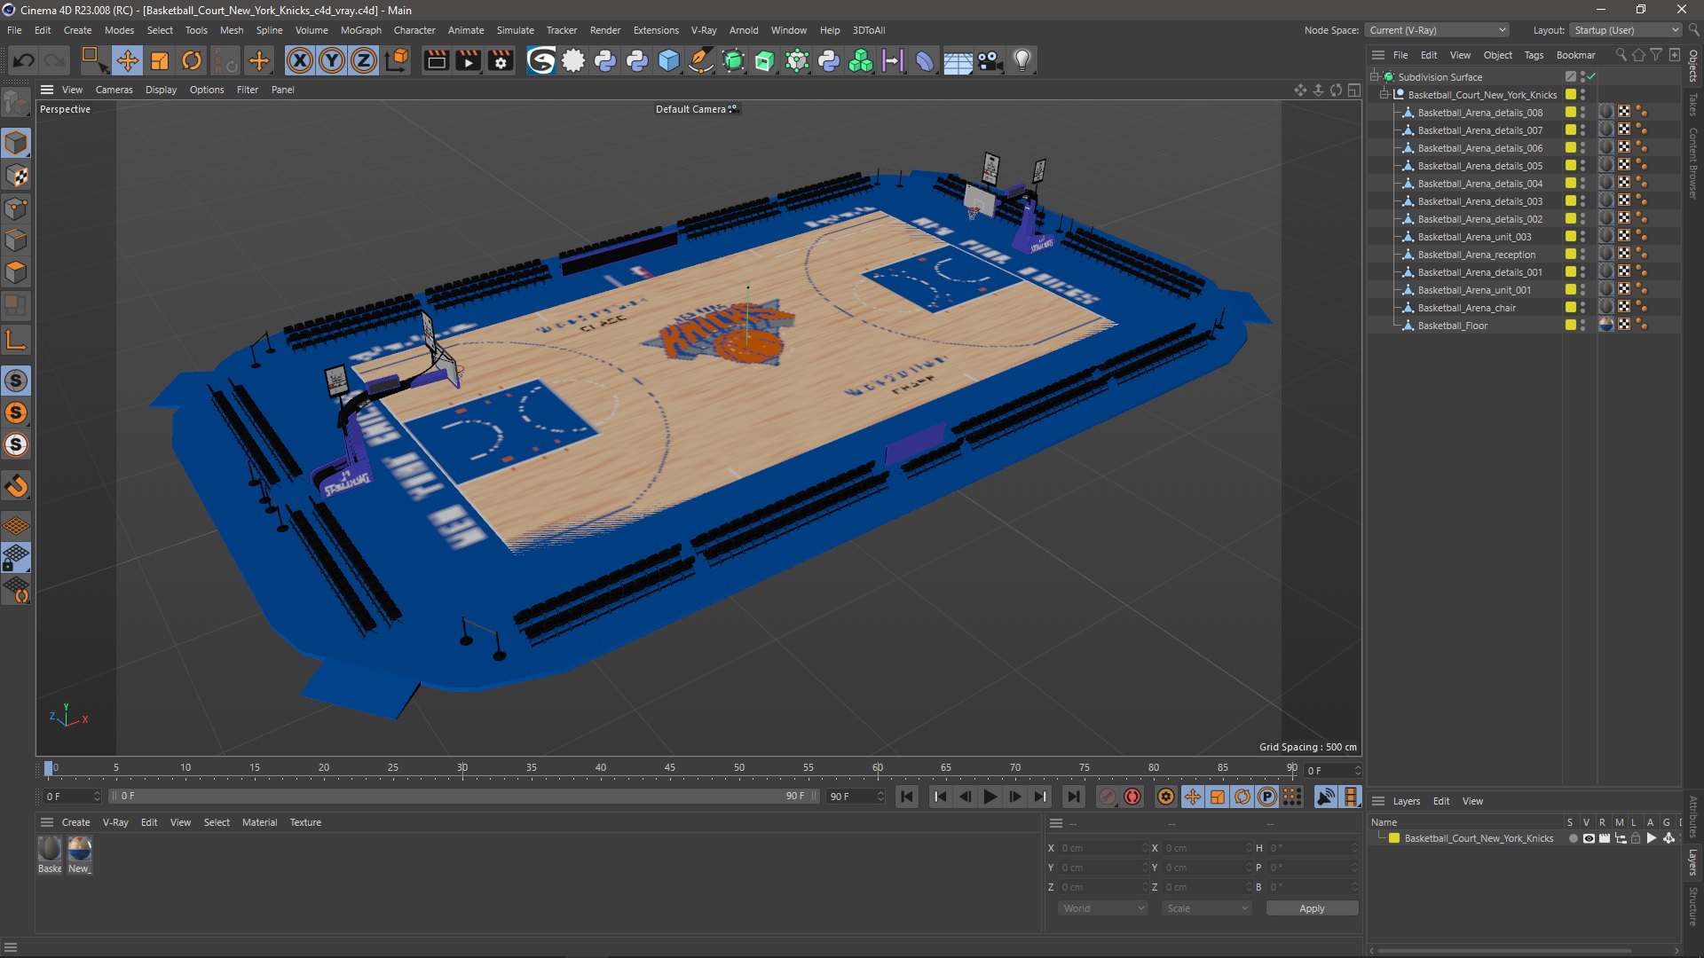Select Polygons mode in left sidebar
This screenshot has height=958, width=1704.
point(16,272)
